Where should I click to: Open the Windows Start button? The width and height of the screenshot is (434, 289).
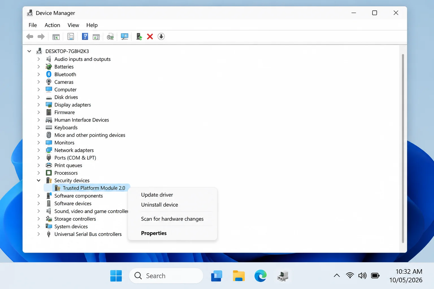click(116, 276)
